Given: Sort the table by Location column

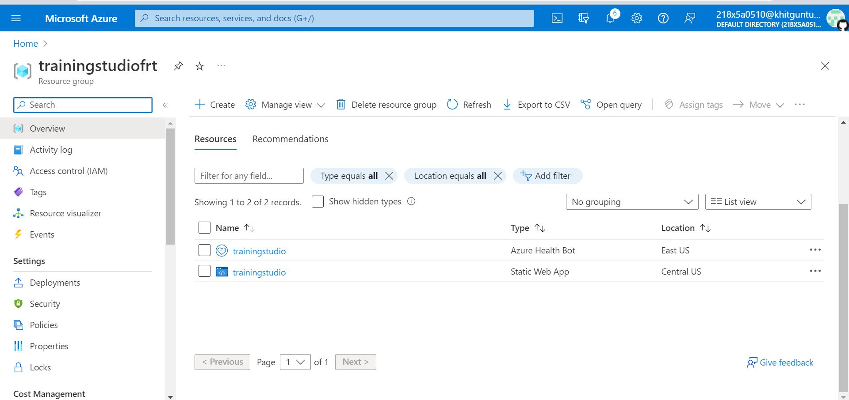Looking at the screenshot, I should click(x=686, y=228).
